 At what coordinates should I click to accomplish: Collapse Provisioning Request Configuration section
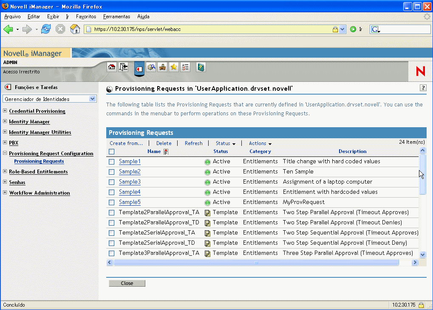pyautogui.click(x=5, y=154)
